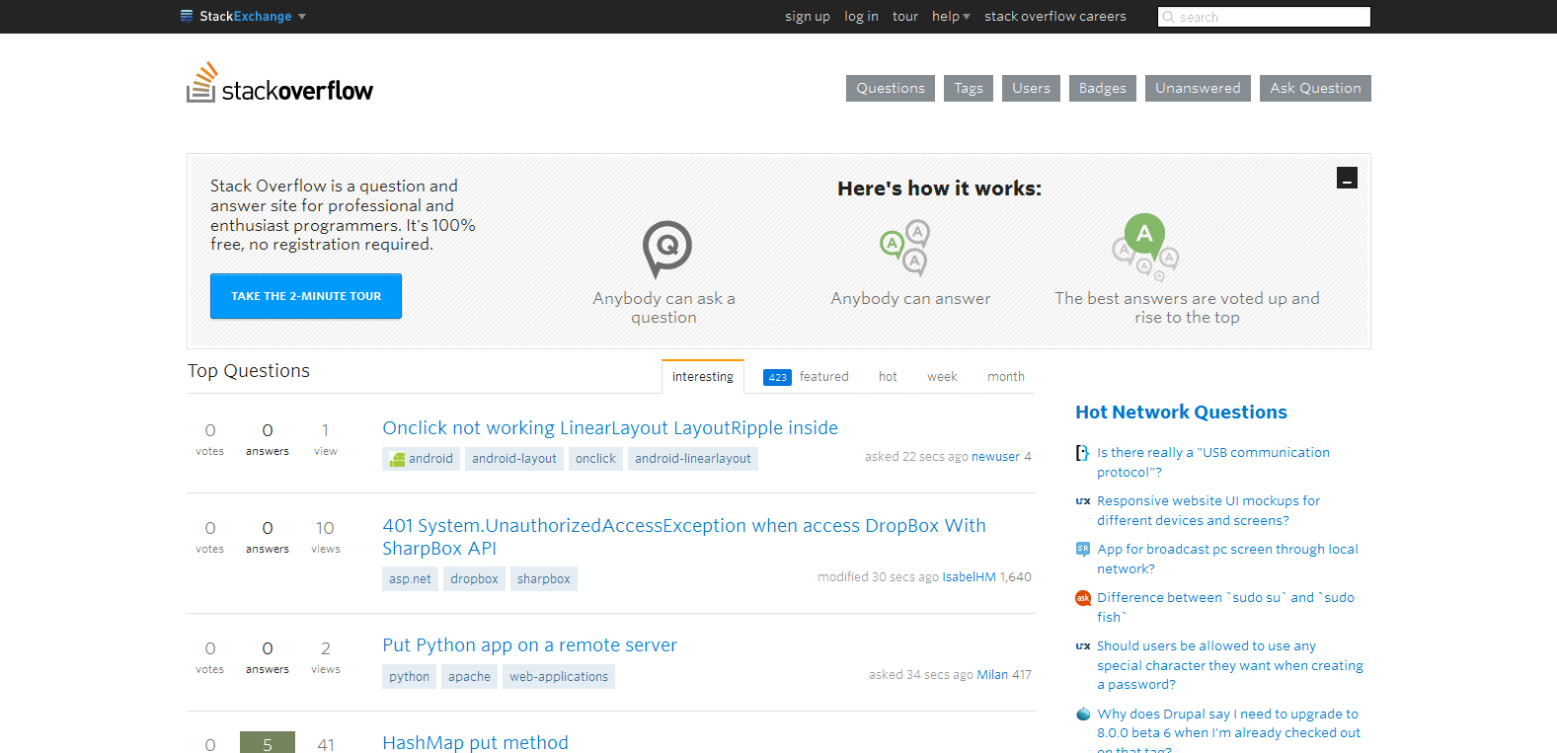Click the log in link

point(861,16)
